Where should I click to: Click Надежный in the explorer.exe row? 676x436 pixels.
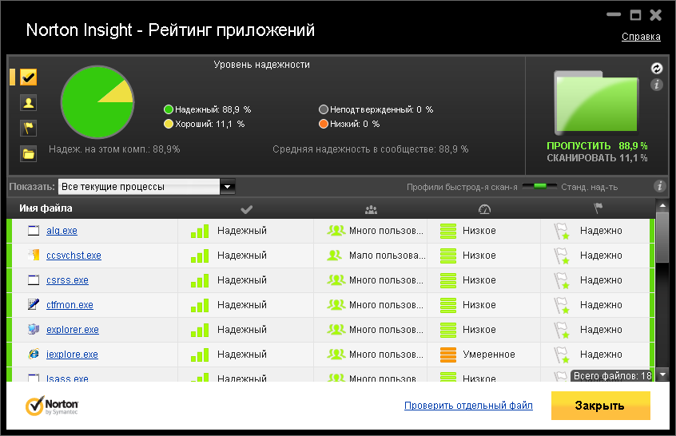(242, 330)
